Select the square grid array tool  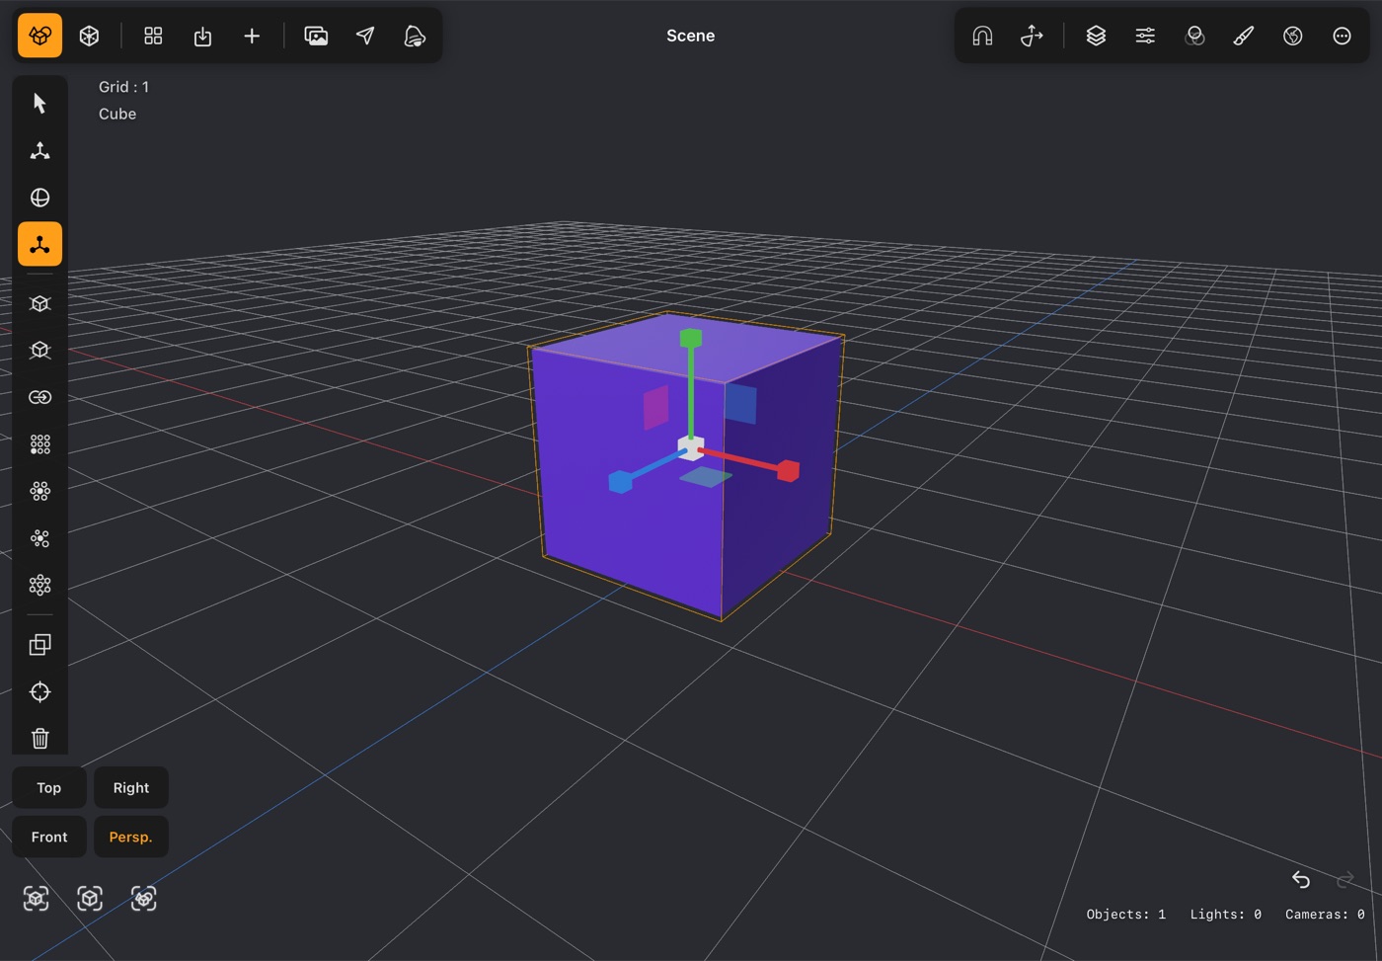click(39, 444)
